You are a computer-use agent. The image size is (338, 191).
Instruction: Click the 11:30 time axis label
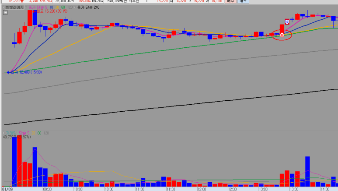[x=171, y=189]
